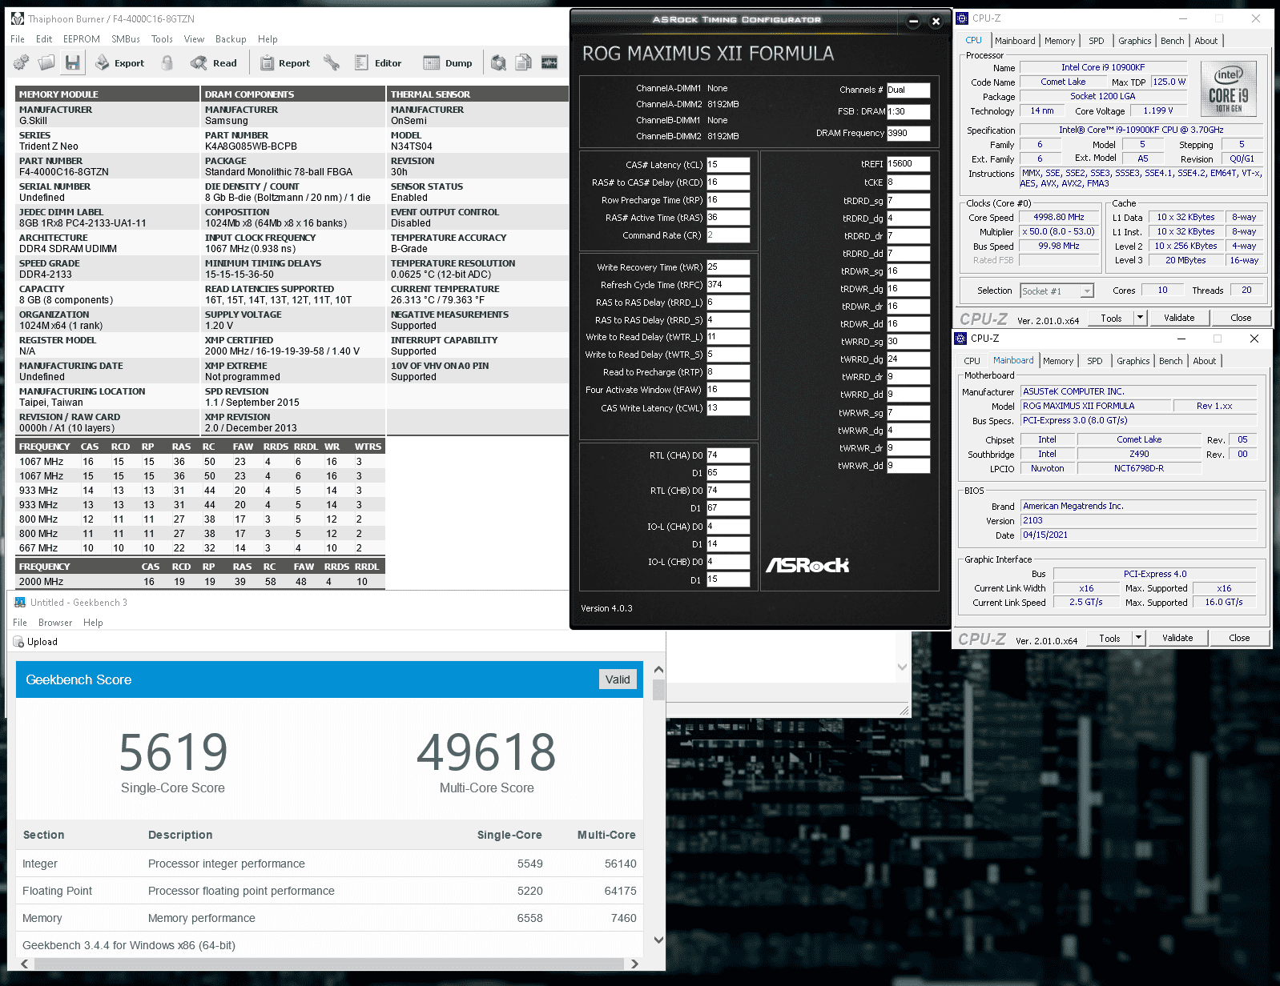The image size is (1280, 986).
Task: Open the View menu in Thaiphoon Burner
Action: click(x=194, y=38)
